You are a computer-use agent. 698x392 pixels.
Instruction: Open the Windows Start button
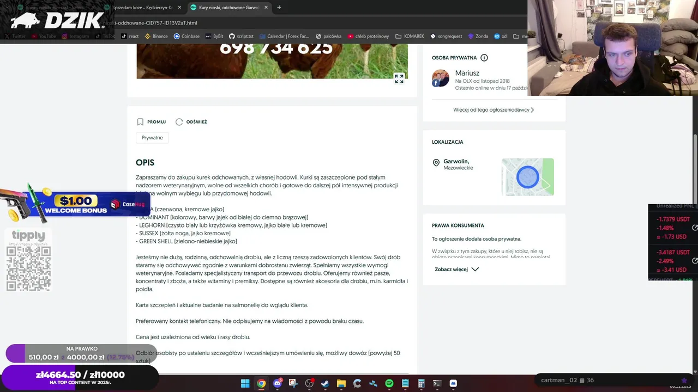tap(245, 383)
